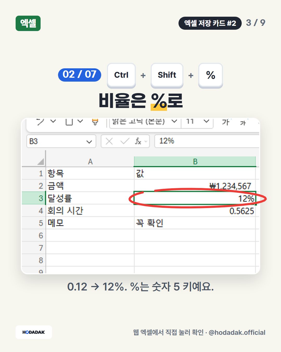Select row 1 header
This screenshot has height=352, width=281.
[34, 173]
